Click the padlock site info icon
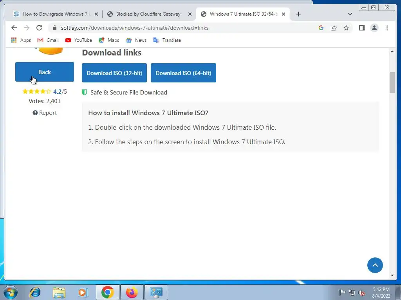 pyautogui.click(x=55, y=28)
